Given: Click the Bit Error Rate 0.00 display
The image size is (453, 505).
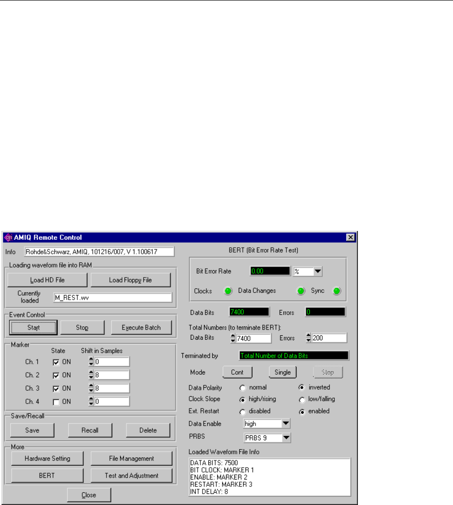Looking at the screenshot, I should 270,271.
